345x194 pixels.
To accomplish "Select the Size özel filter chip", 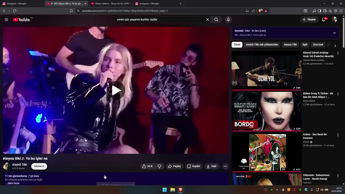I will pyautogui.click(x=318, y=45).
